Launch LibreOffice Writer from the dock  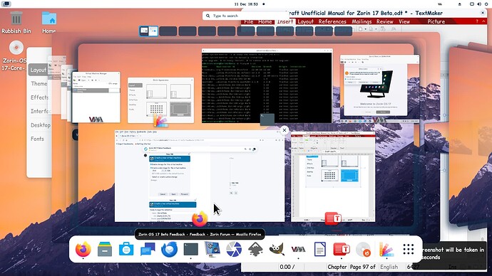click(319, 250)
